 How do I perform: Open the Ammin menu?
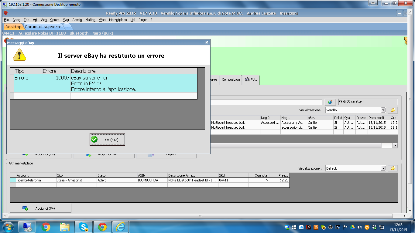77,20
